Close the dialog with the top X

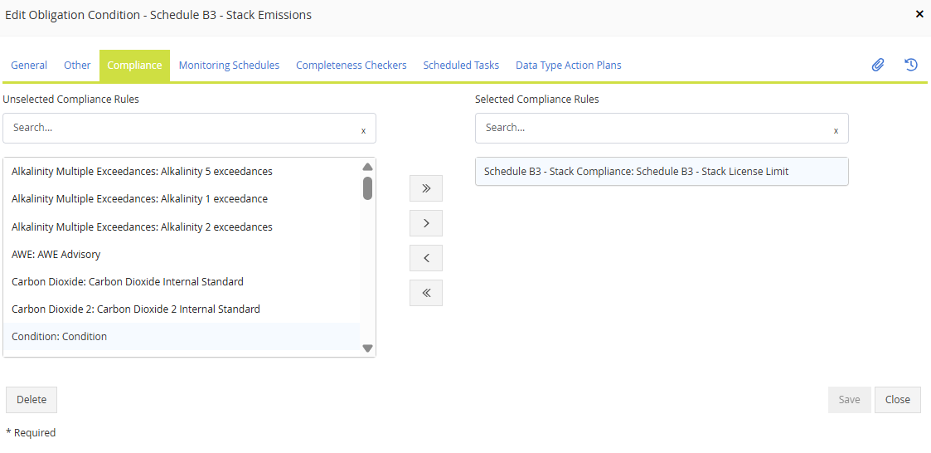click(919, 14)
